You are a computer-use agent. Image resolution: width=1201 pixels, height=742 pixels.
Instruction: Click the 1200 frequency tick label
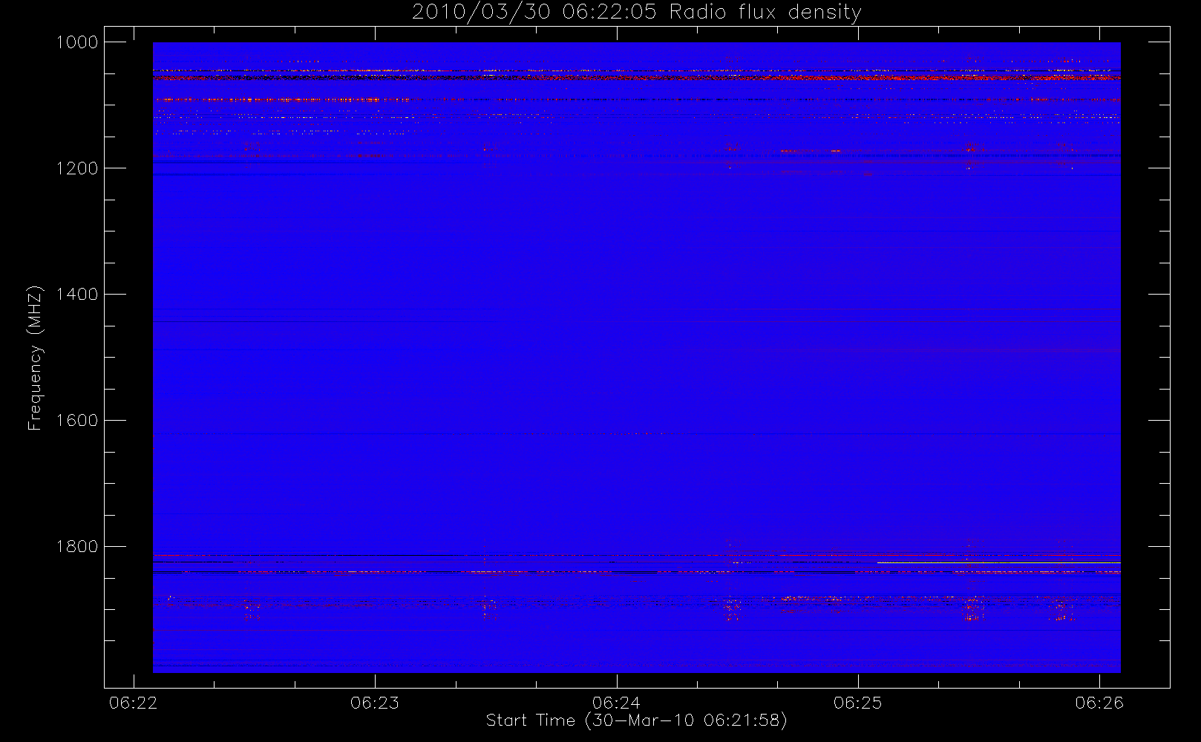[x=77, y=168]
